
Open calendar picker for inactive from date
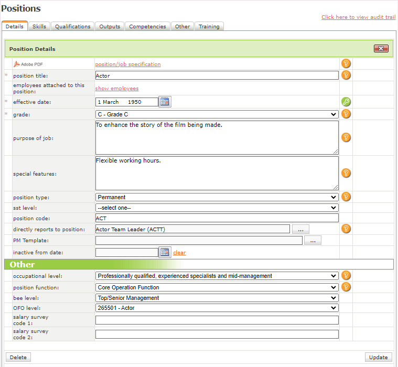pos(165,252)
